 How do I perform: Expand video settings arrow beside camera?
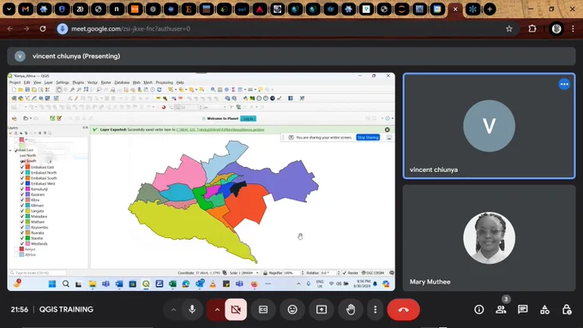tap(217, 309)
